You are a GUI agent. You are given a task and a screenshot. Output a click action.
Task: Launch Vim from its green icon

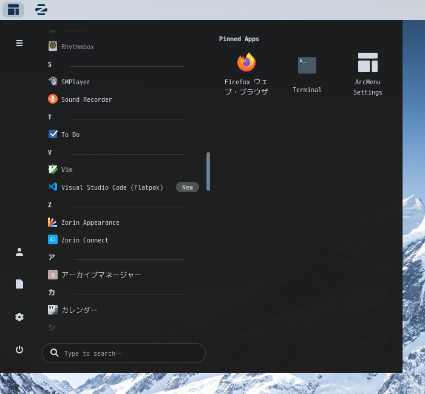[53, 169]
